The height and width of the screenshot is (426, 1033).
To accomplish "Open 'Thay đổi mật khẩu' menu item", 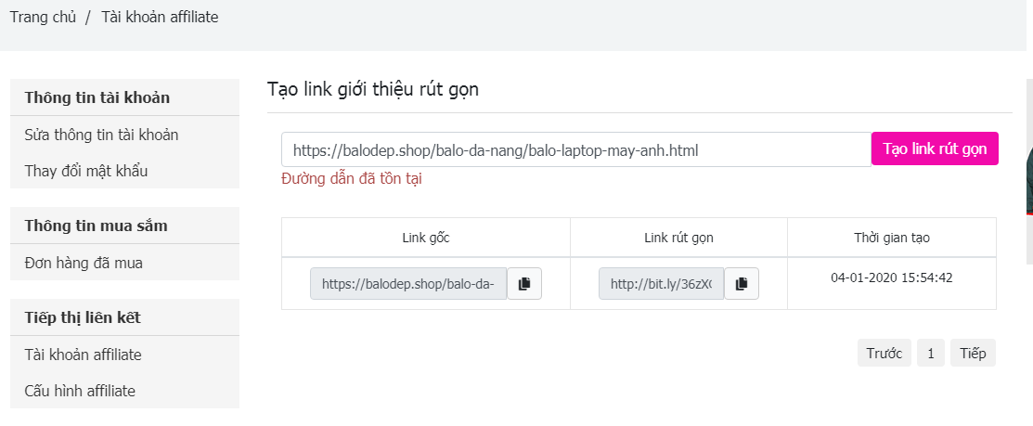I will (86, 171).
